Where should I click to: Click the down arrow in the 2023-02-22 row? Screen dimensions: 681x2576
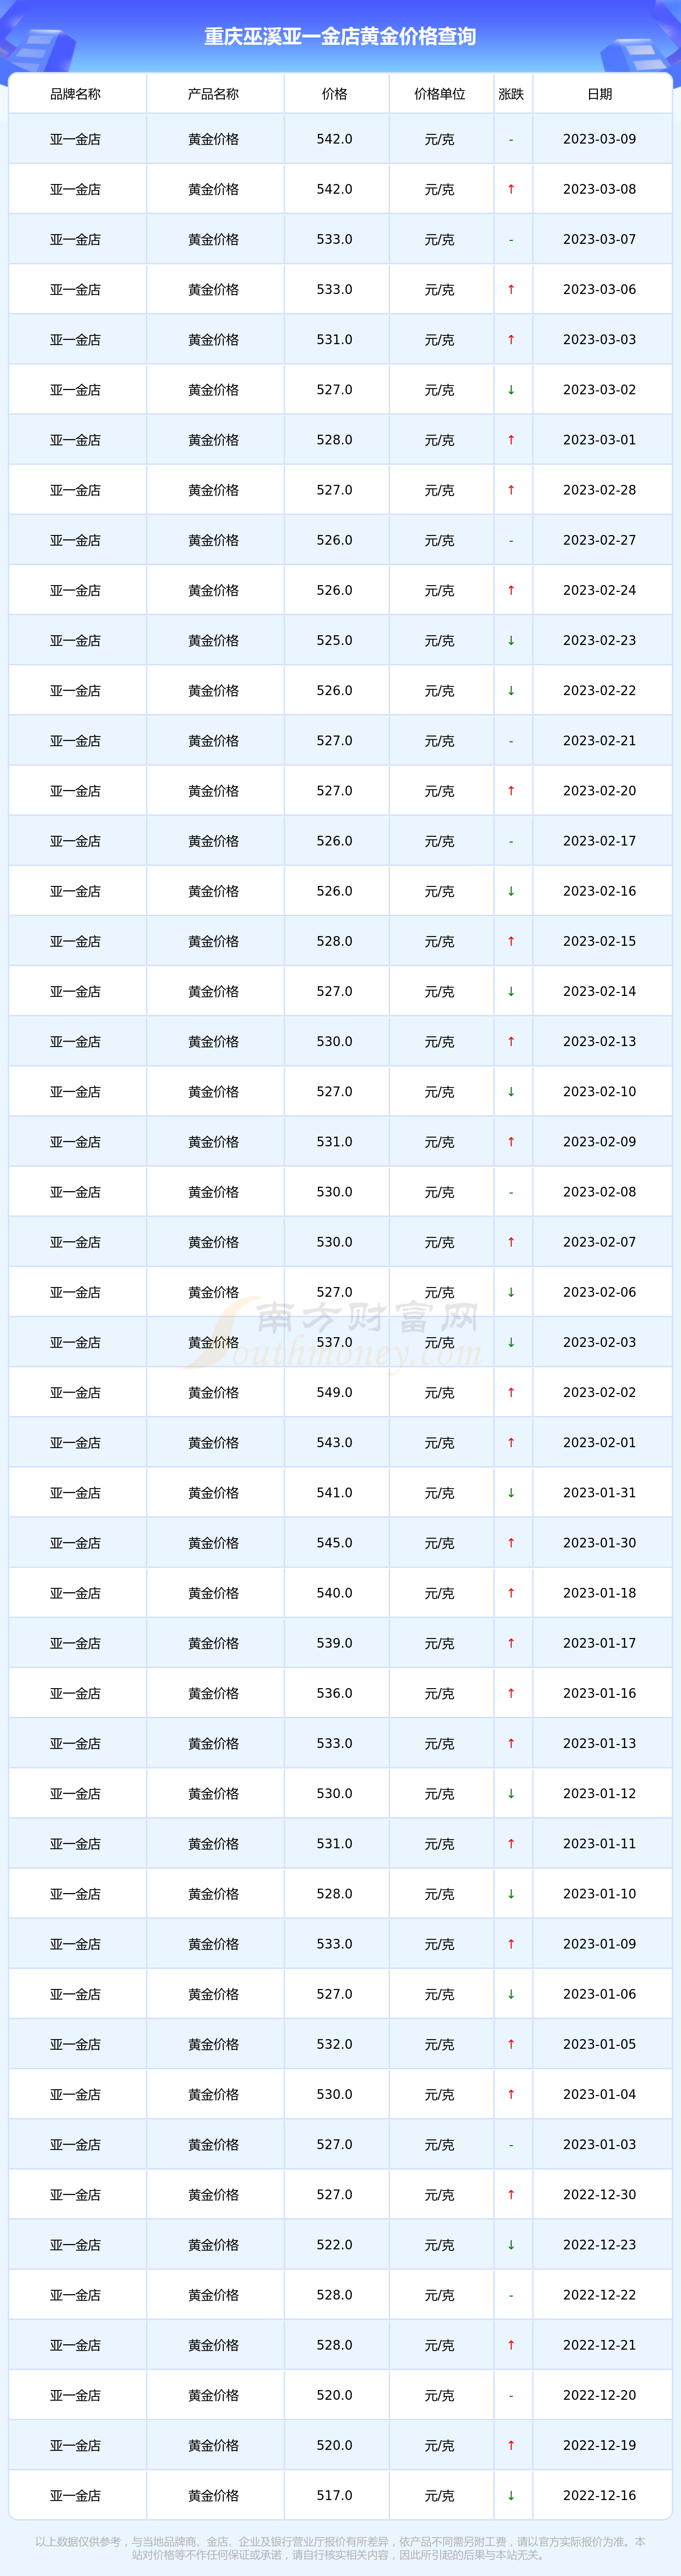click(511, 690)
